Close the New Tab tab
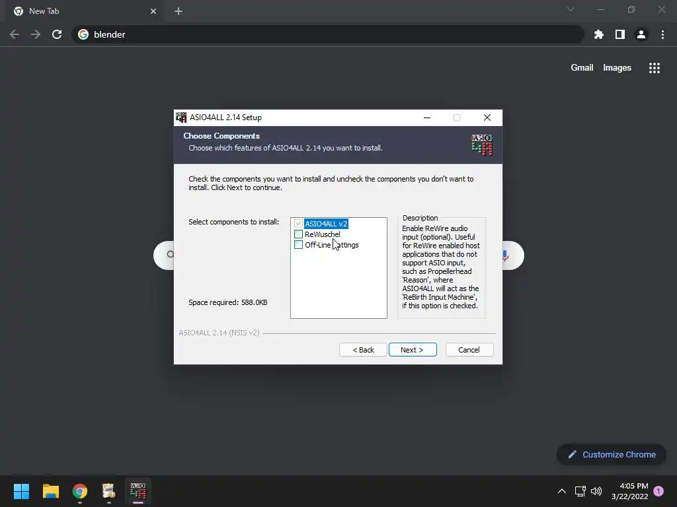677x507 pixels. tap(153, 11)
